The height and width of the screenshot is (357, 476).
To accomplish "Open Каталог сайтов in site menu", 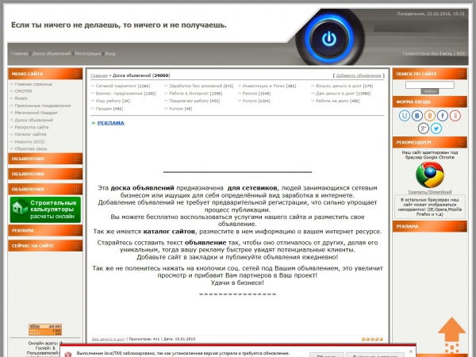I will pyautogui.click(x=32, y=134).
